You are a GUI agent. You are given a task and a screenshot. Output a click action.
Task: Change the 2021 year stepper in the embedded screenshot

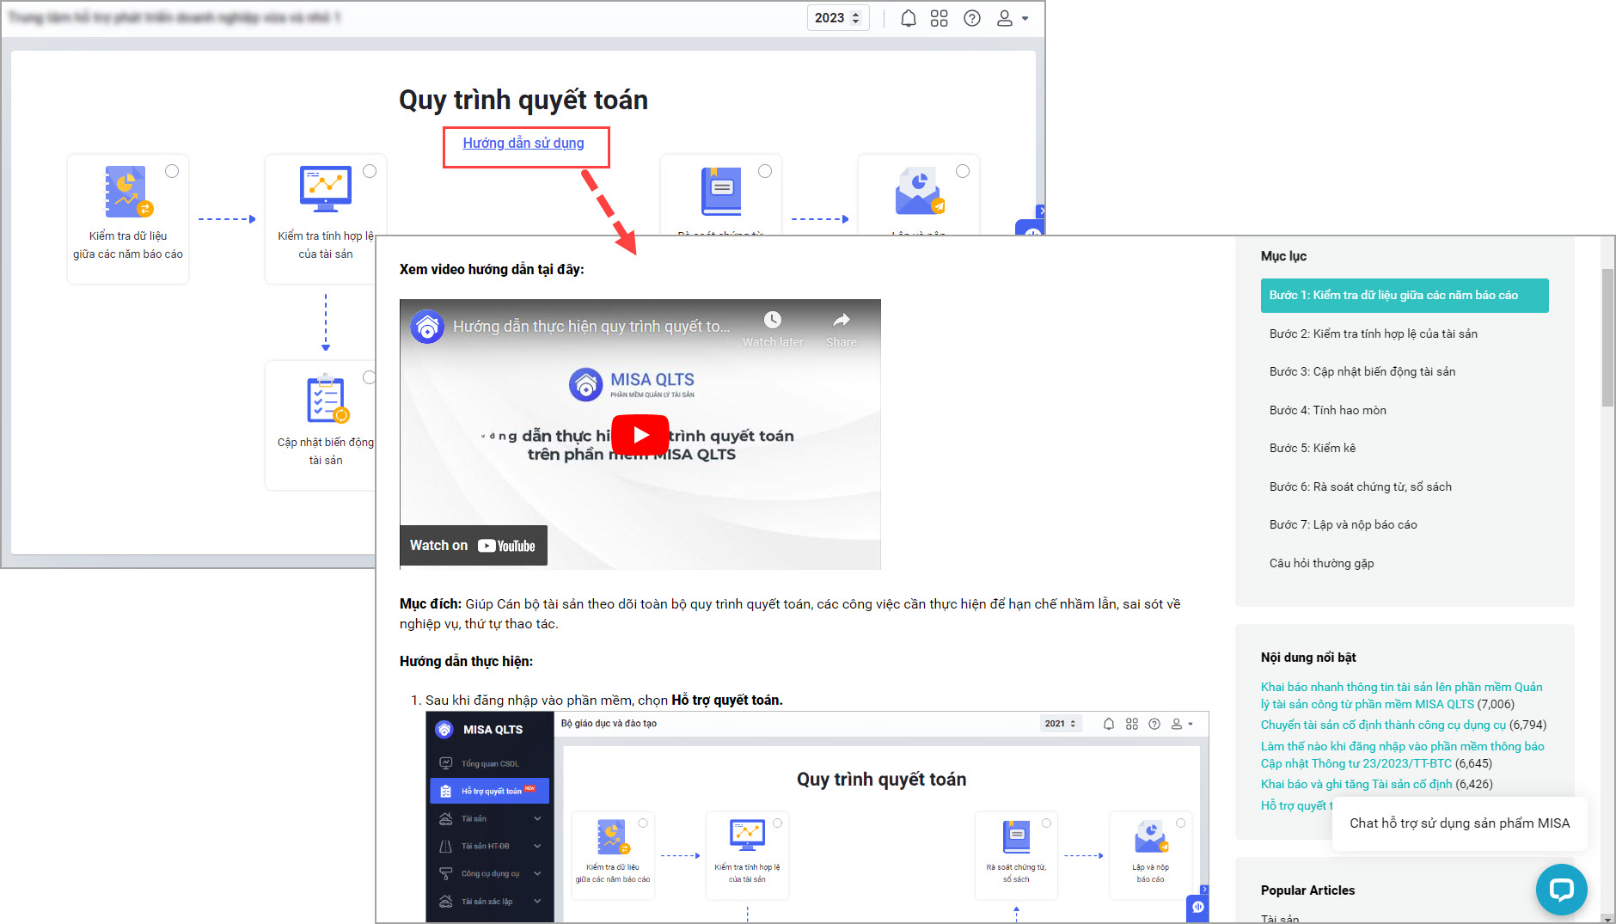coord(1073,724)
